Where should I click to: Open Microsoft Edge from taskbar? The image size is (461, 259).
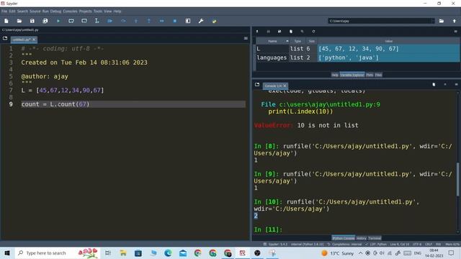(168, 253)
